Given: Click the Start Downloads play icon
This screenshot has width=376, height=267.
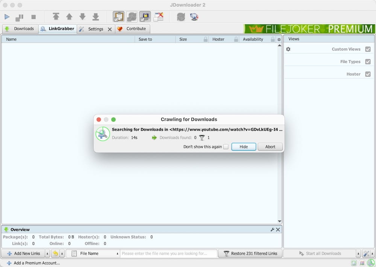Looking at the screenshot, I should pyautogui.click(x=7, y=17).
